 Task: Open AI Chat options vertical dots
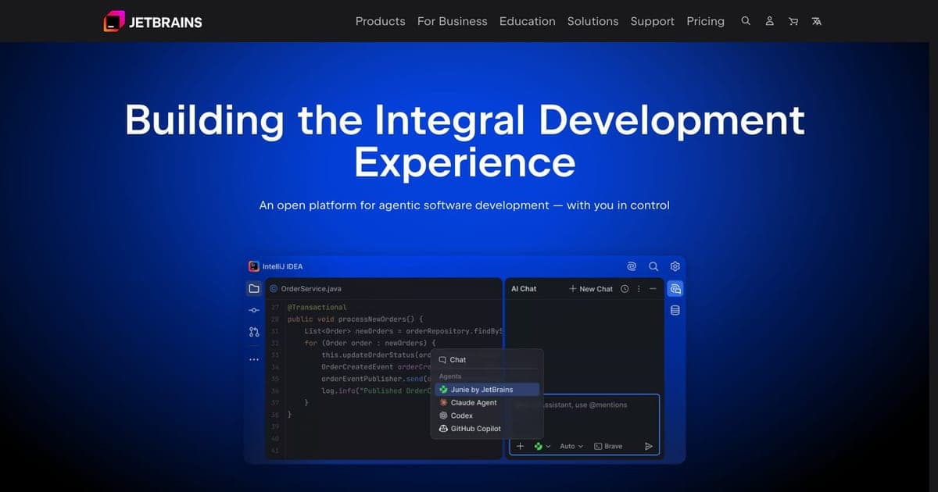[639, 289]
